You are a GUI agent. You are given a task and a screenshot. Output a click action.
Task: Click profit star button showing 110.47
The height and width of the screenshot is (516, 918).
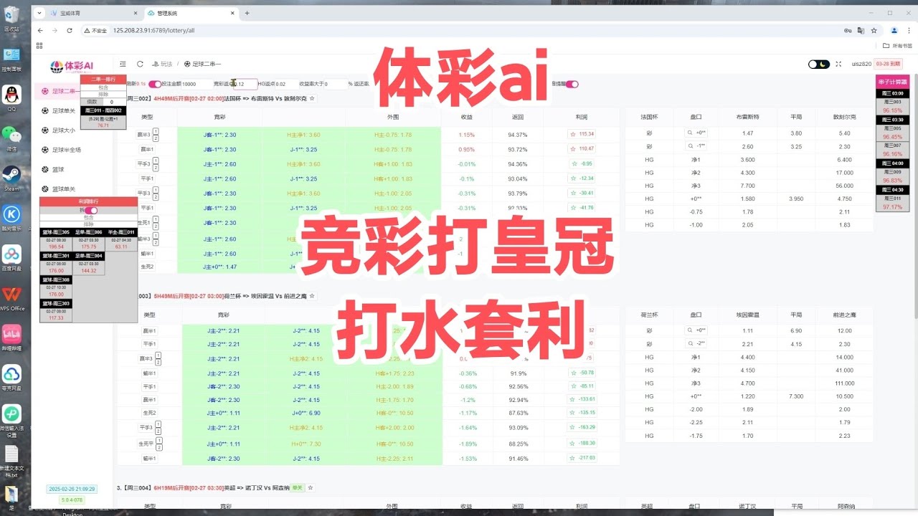coord(582,148)
